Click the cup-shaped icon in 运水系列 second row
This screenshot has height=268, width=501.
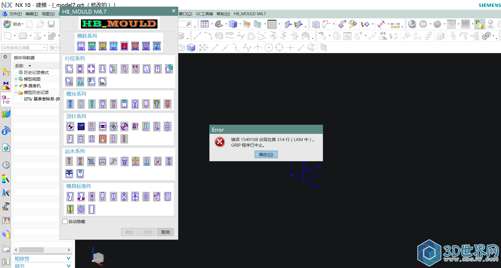[80, 173]
